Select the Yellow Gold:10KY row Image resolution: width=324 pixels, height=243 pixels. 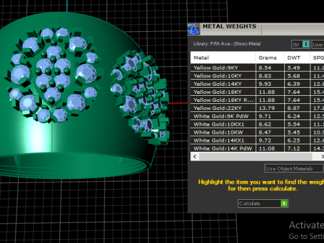pyautogui.click(x=257, y=76)
